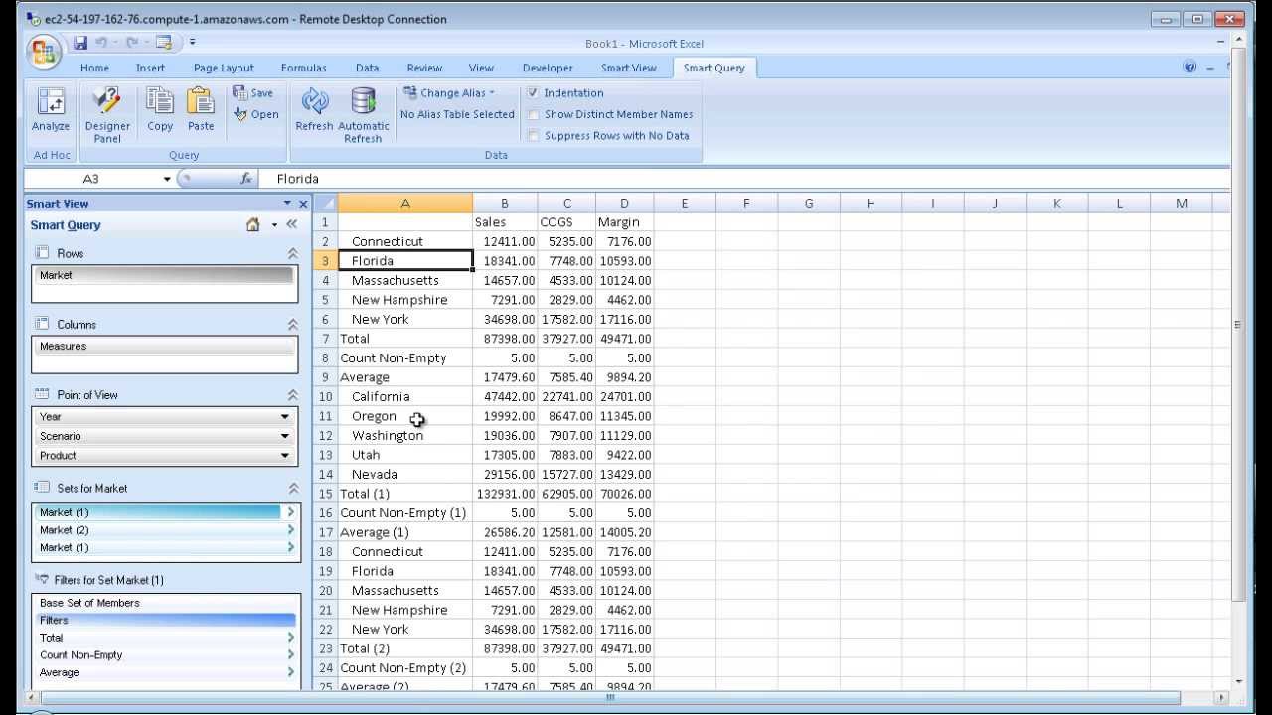The width and height of the screenshot is (1272, 715).
Task: Enable Suppress Rows with No Data
Action: pos(533,136)
